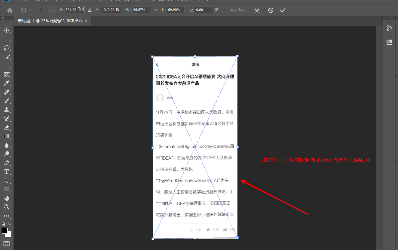Expand the right panel dock arrows
398x250 pixels.
(392, 18)
